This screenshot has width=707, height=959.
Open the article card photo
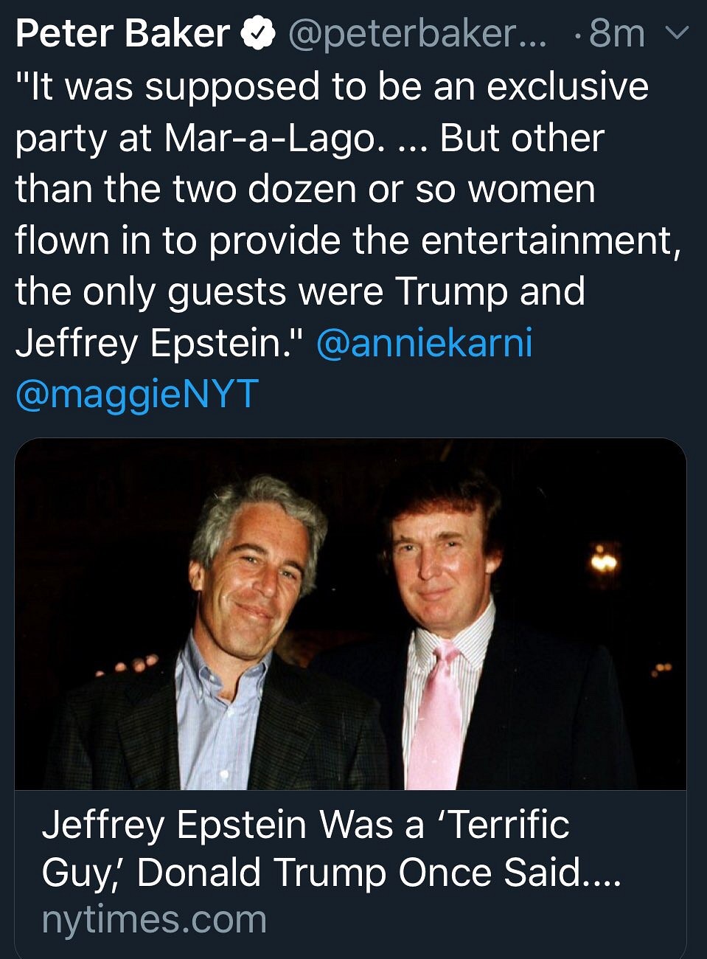coord(350,614)
